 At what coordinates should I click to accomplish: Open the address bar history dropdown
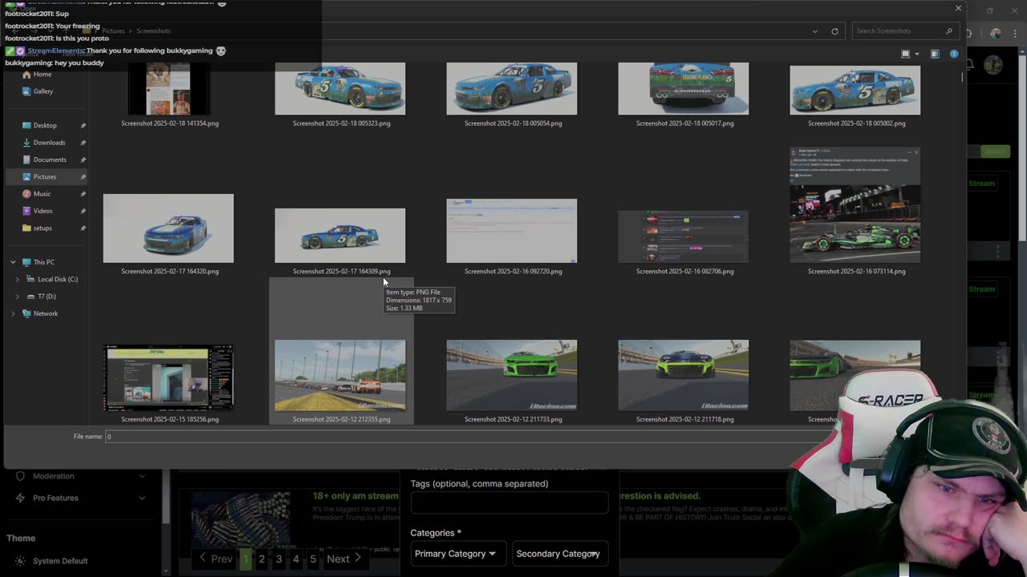pyautogui.click(x=815, y=31)
